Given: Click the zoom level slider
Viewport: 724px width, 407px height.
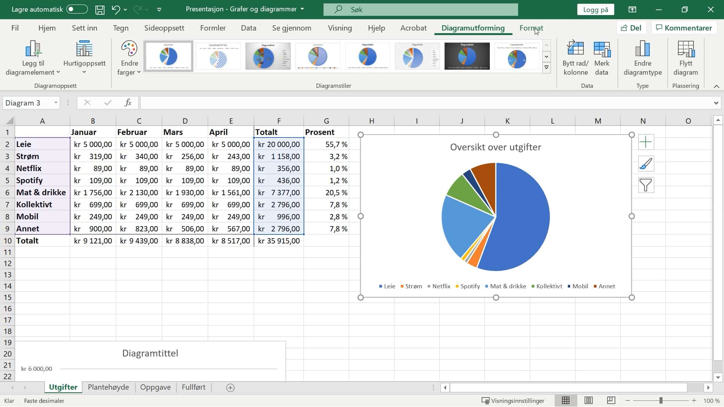Looking at the screenshot, I should 661,401.
